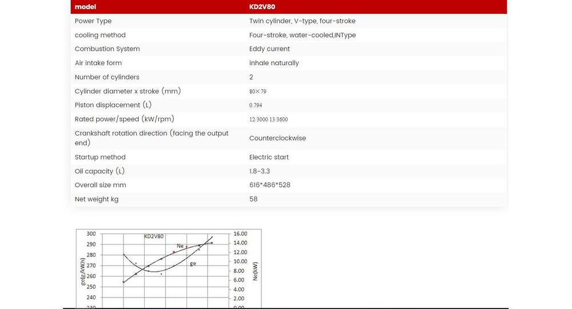This screenshot has width=572, height=309.
Task: Select the KD2V80 header value
Action: point(263,6)
